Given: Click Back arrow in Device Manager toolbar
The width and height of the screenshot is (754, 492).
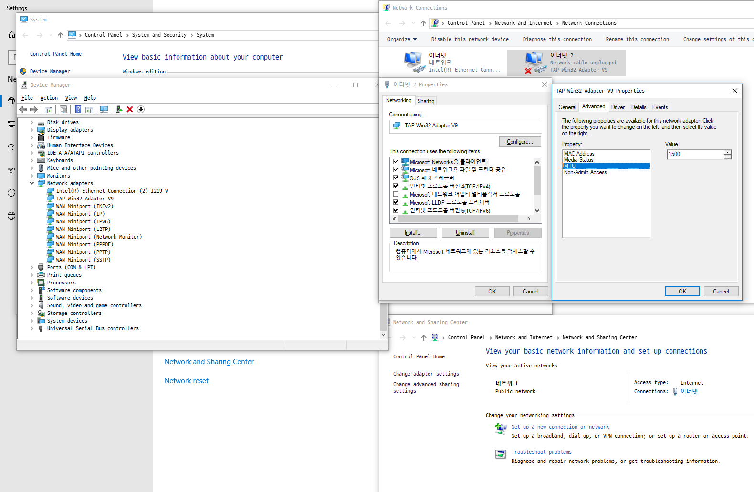Looking at the screenshot, I should pos(23,109).
